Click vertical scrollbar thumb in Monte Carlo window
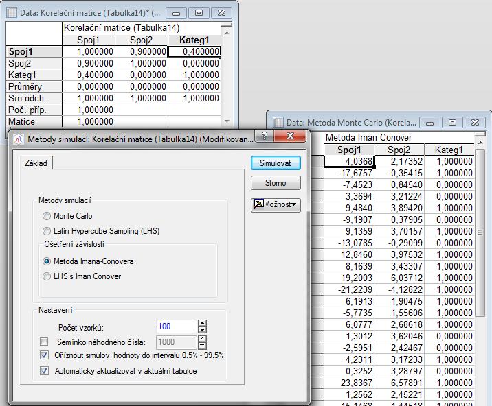Screen dimensions: 492x406 point(480,232)
